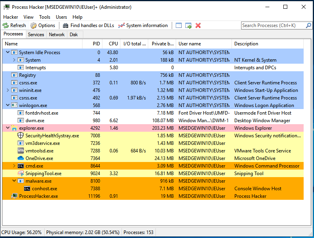This screenshot has height=238, width=314.
Task: Open System information graph icon
Action: [122, 25]
